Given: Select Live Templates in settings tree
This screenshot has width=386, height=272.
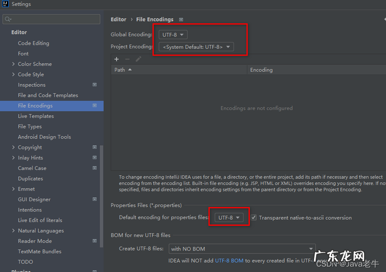Looking at the screenshot, I should tap(36, 116).
